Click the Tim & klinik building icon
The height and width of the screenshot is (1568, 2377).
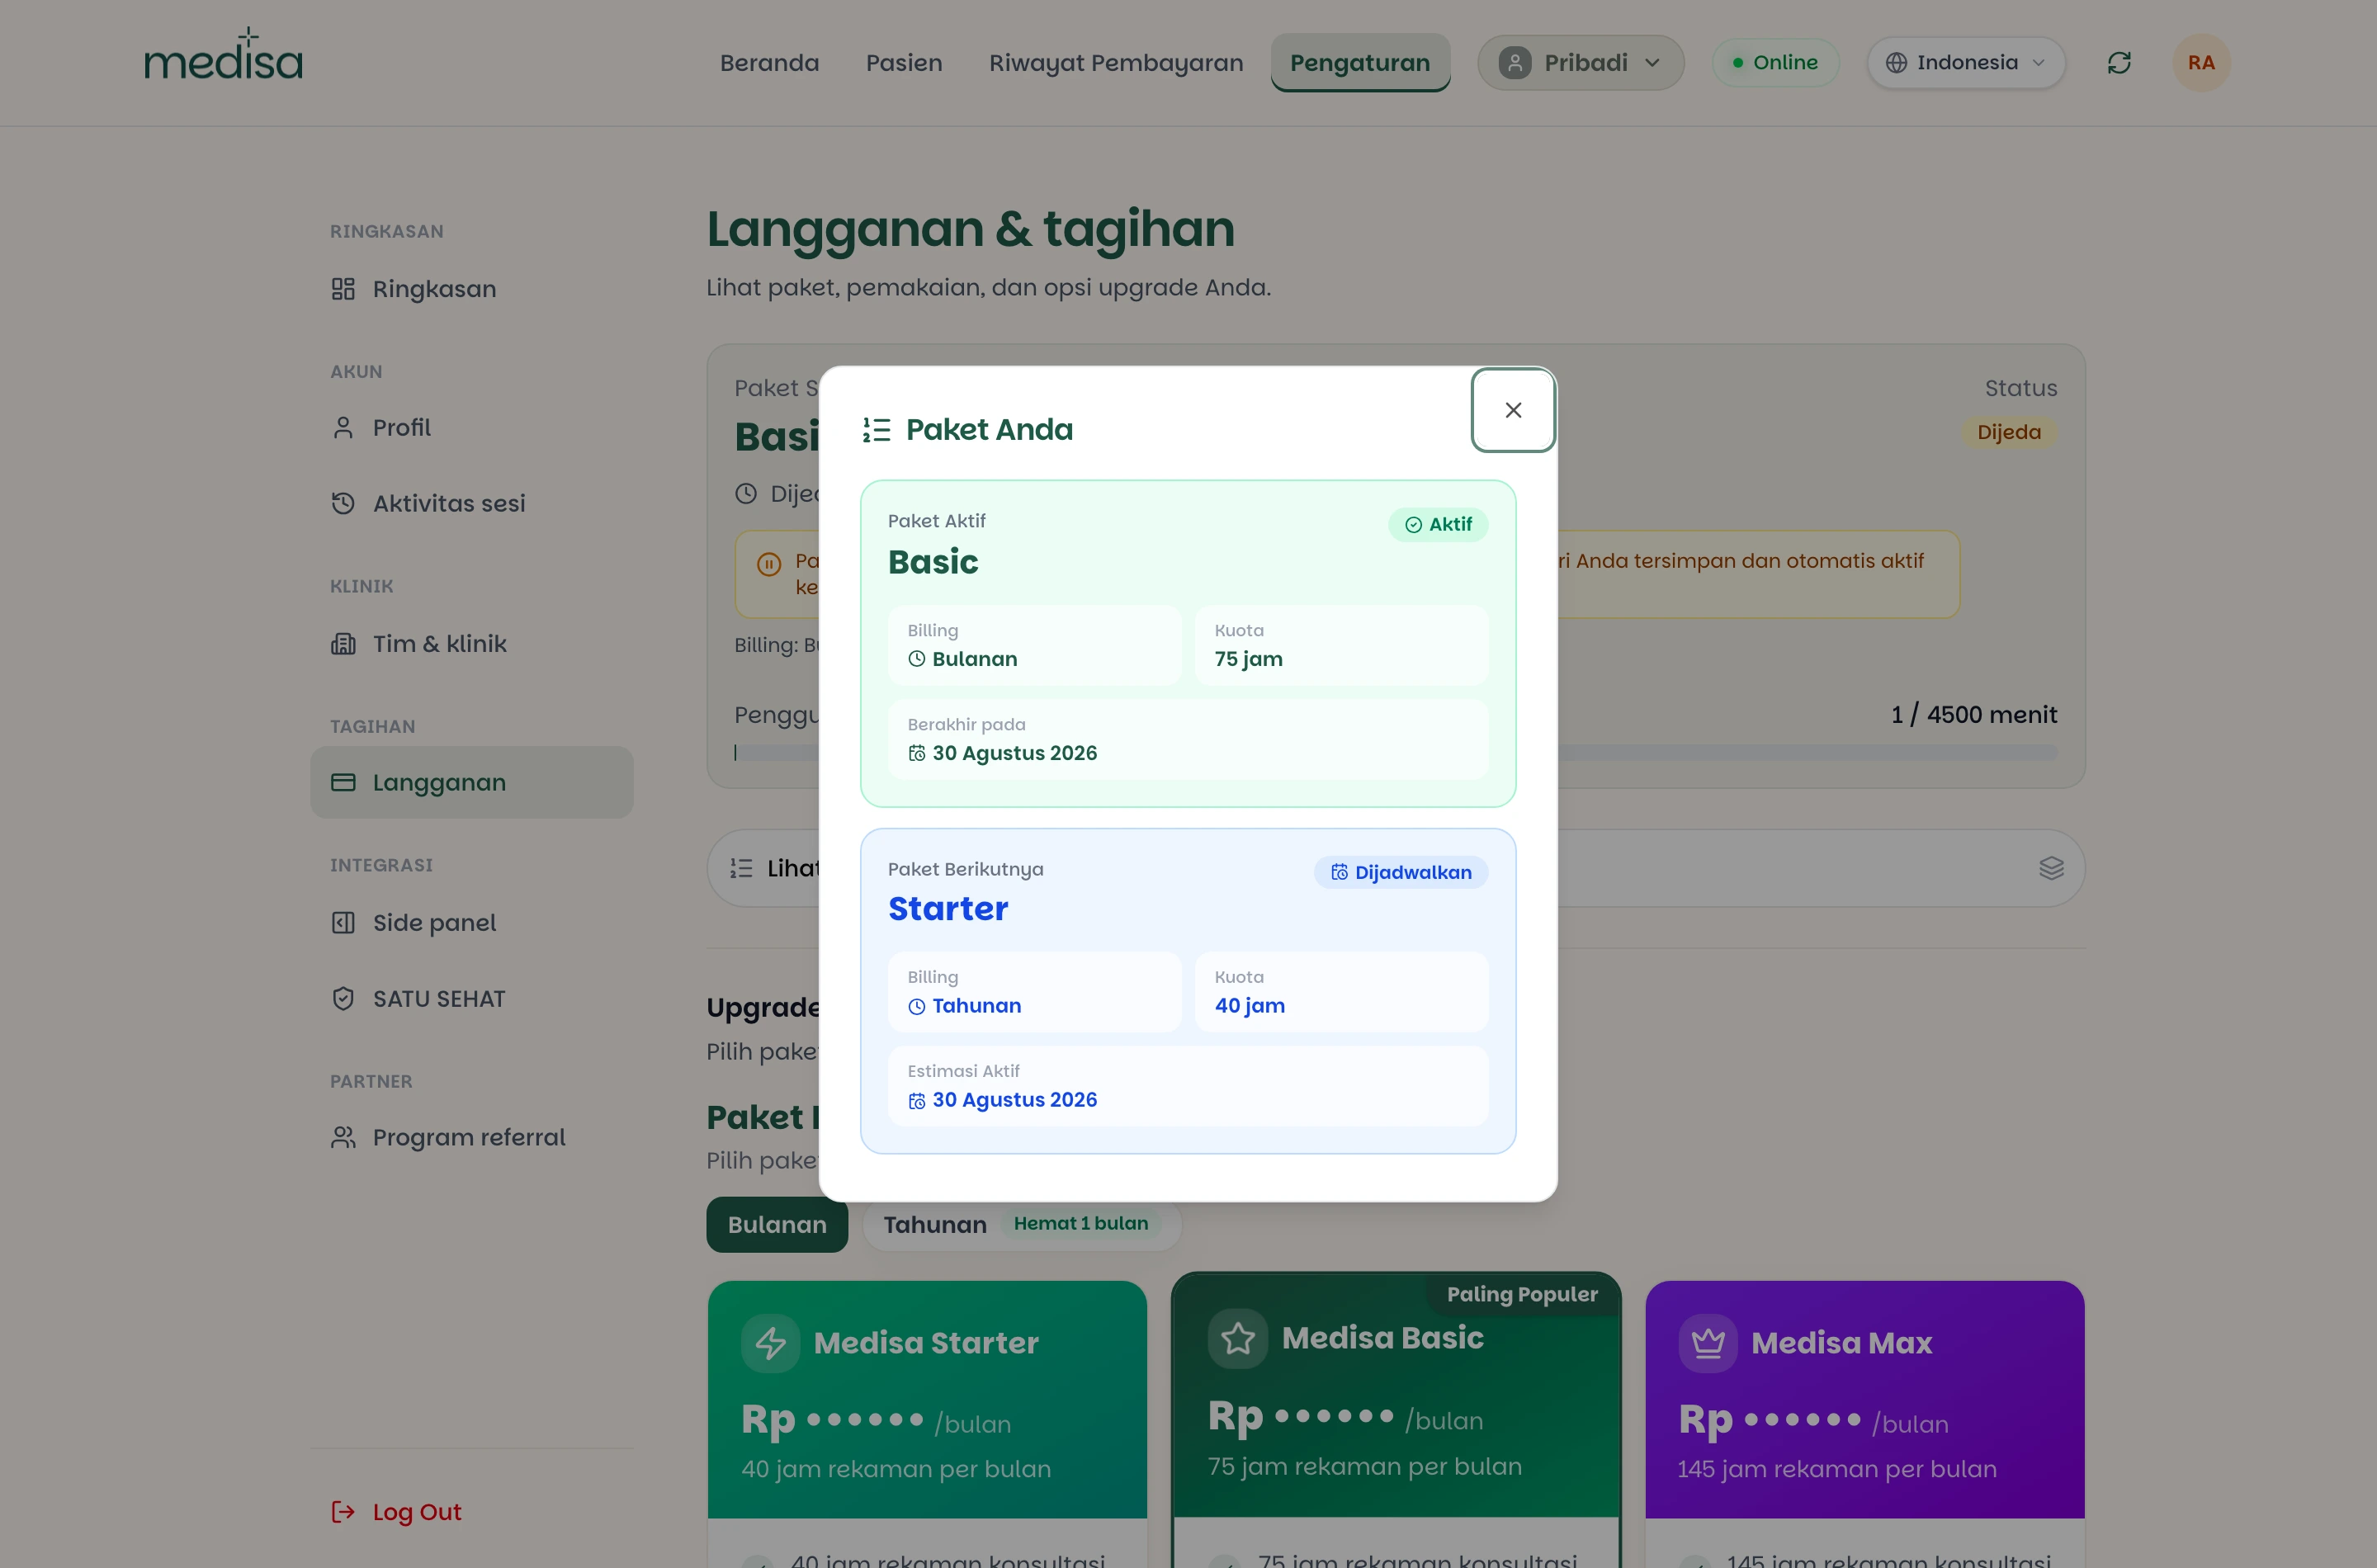[343, 643]
